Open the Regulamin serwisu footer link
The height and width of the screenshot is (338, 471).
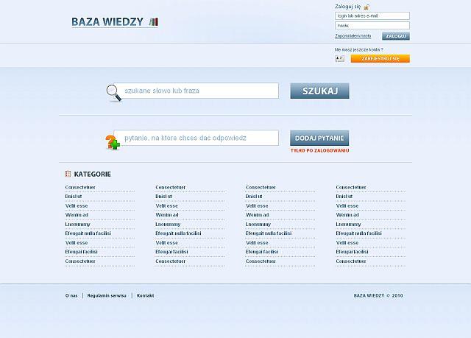point(107,295)
